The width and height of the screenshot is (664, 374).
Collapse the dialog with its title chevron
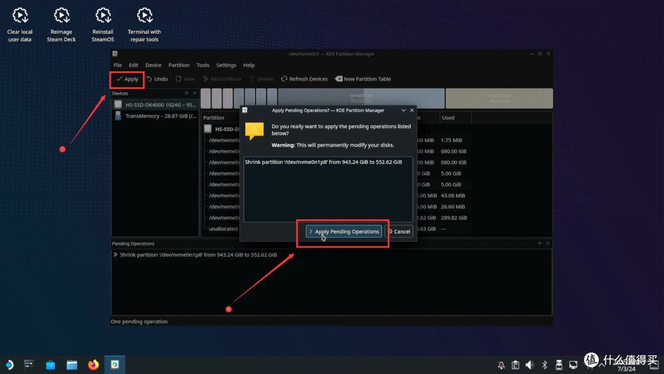coord(403,111)
